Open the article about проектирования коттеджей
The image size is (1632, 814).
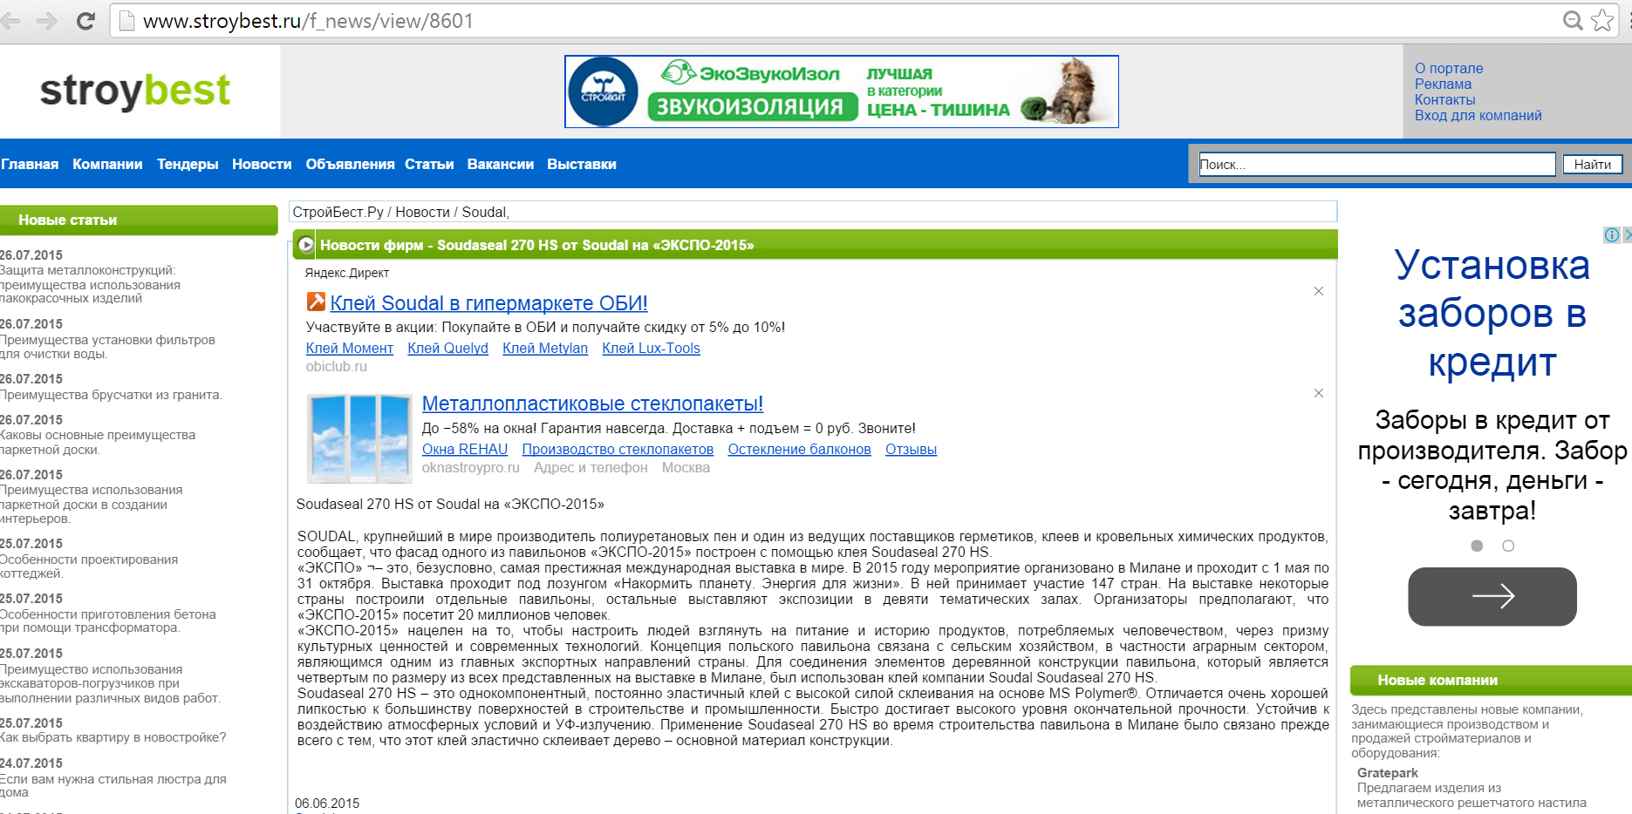(89, 566)
